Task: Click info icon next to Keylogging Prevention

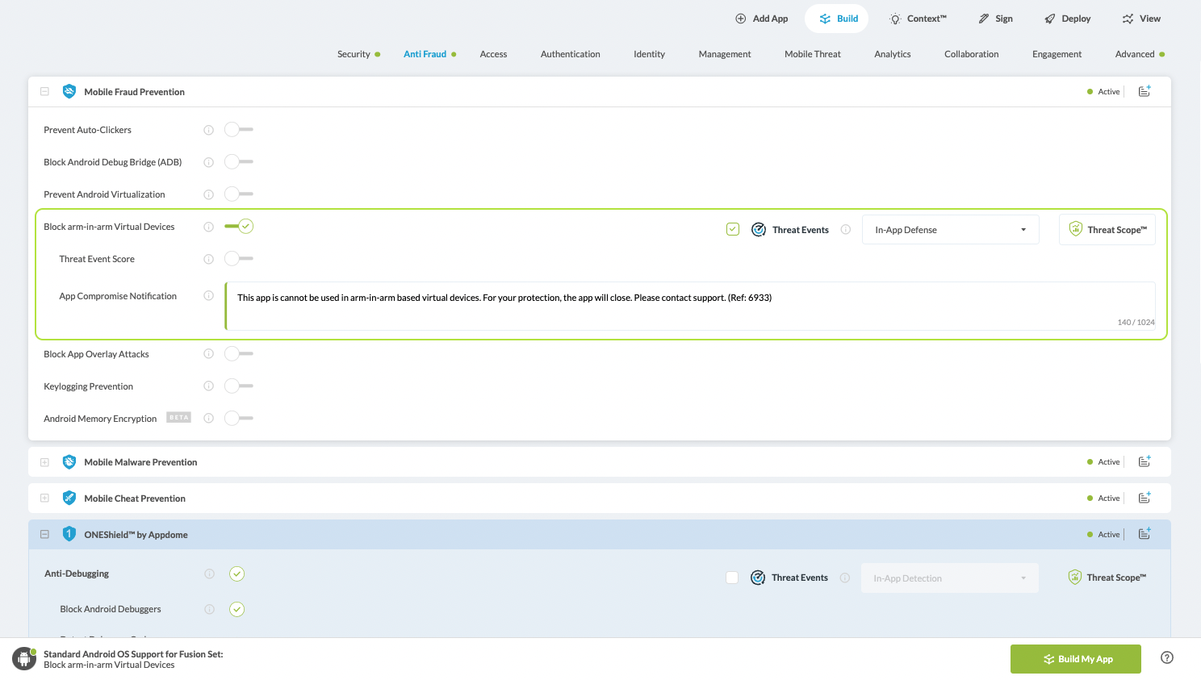Action: tap(208, 386)
